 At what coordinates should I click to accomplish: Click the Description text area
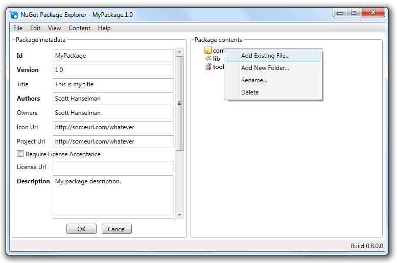113,196
